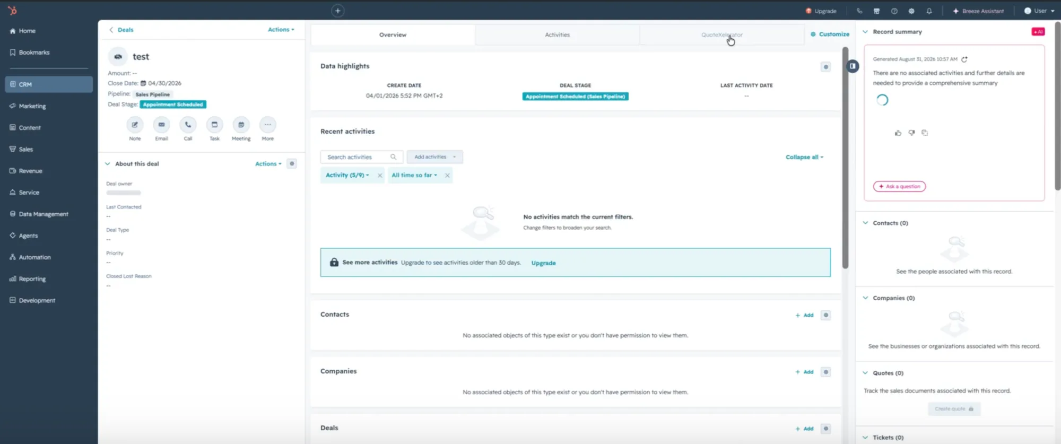Collapse the Record summary section
This screenshot has height=444, width=1061.
[x=865, y=32]
